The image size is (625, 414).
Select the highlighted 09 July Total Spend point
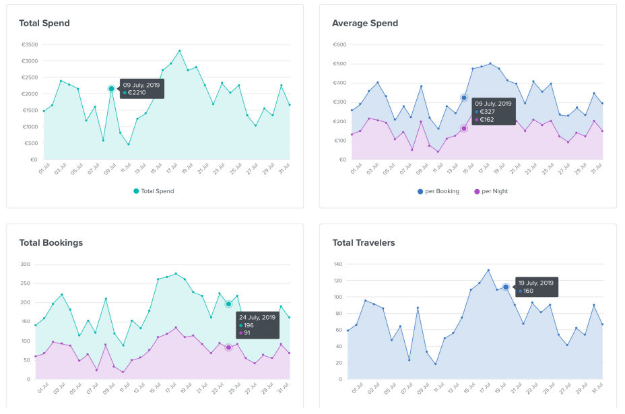pos(112,88)
